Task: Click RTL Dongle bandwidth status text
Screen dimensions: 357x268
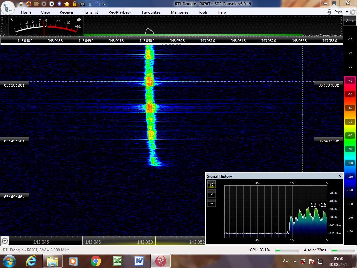Action: tap(36, 250)
